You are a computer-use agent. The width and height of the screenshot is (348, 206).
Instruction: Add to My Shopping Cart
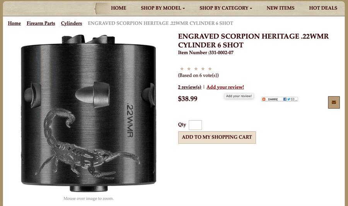coord(217,137)
